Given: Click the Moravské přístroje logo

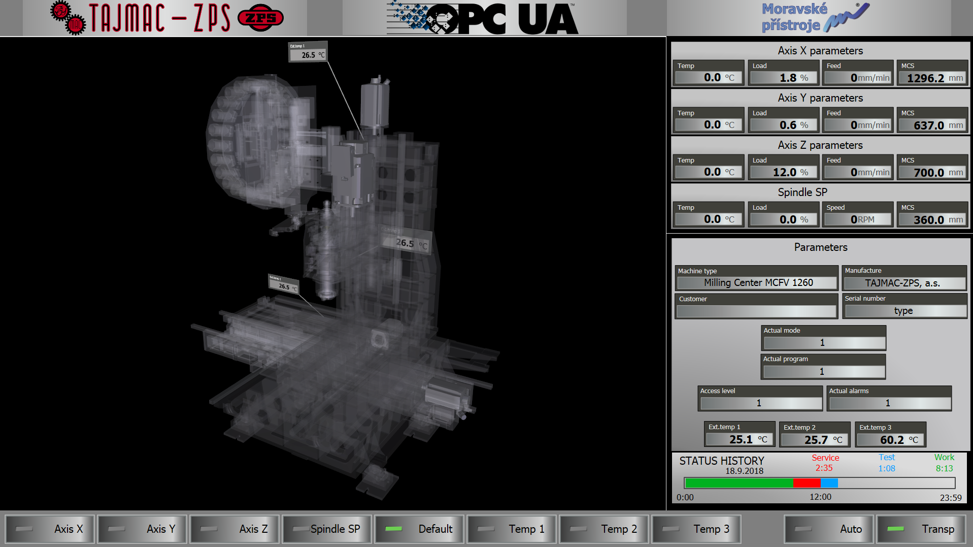Looking at the screenshot, I should (x=812, y=18).
